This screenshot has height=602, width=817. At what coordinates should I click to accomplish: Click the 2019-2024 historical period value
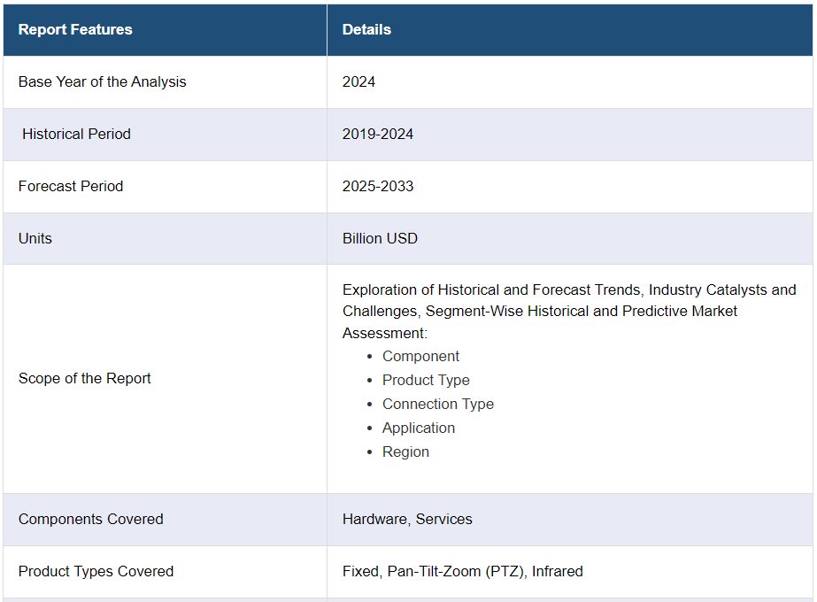pos(378,134)
